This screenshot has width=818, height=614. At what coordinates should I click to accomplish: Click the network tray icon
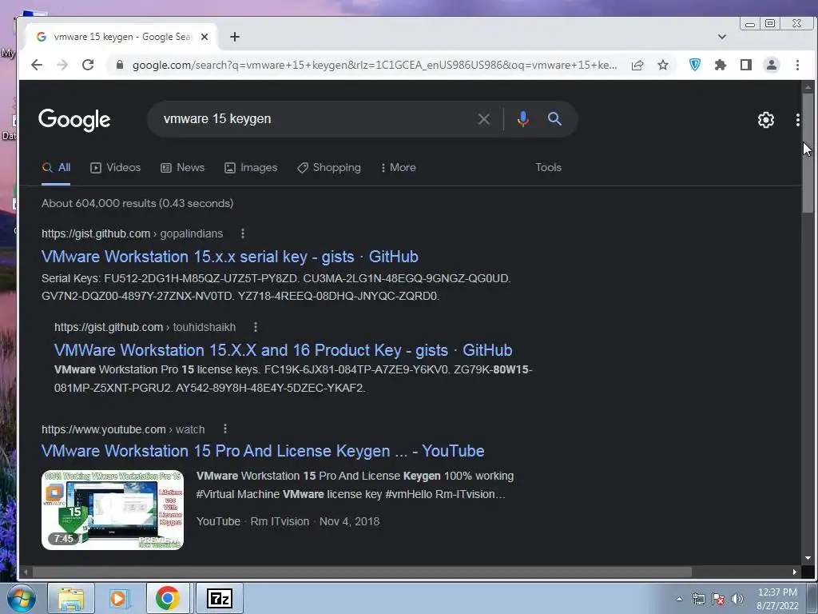698,599
